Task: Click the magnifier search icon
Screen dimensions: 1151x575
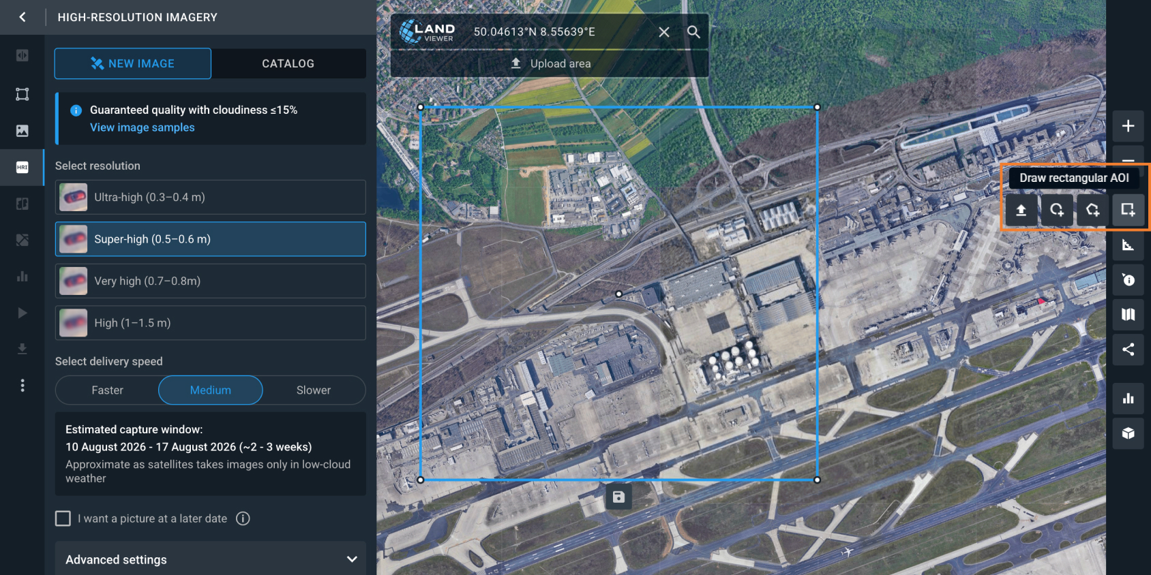Action: tap(693, 32)
